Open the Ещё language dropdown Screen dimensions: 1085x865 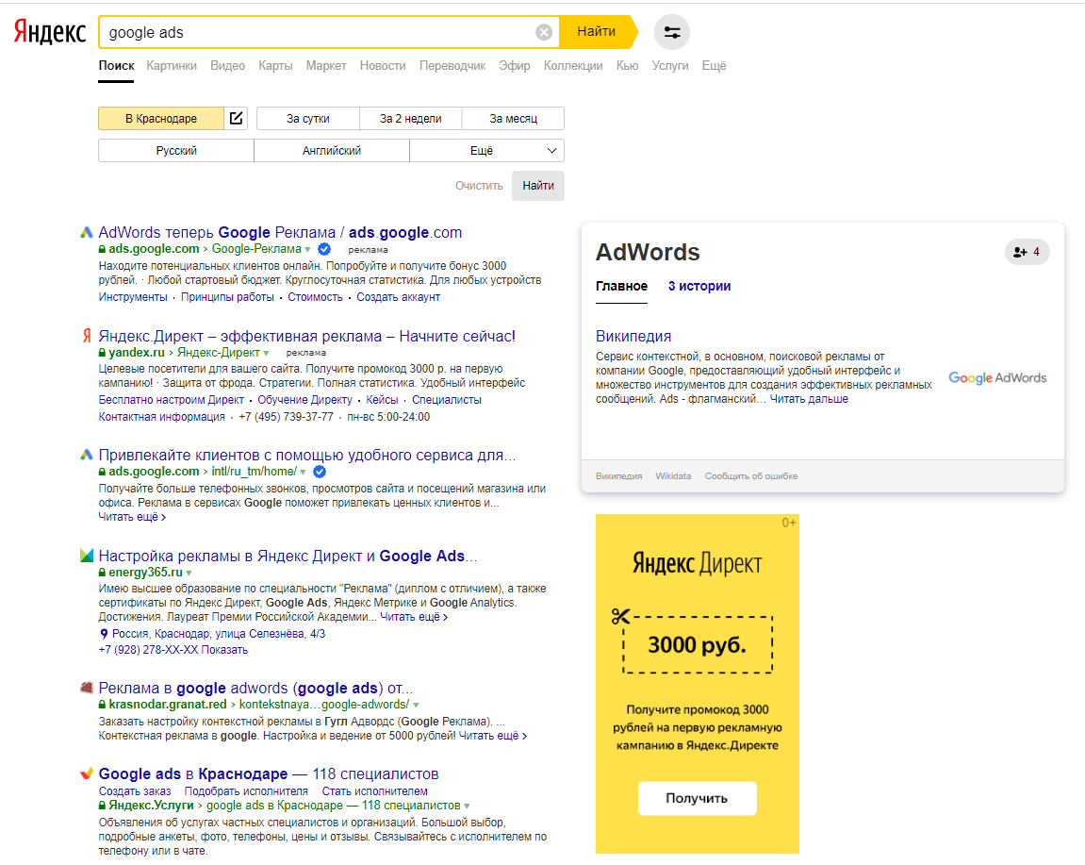click(x=486, y=150)
